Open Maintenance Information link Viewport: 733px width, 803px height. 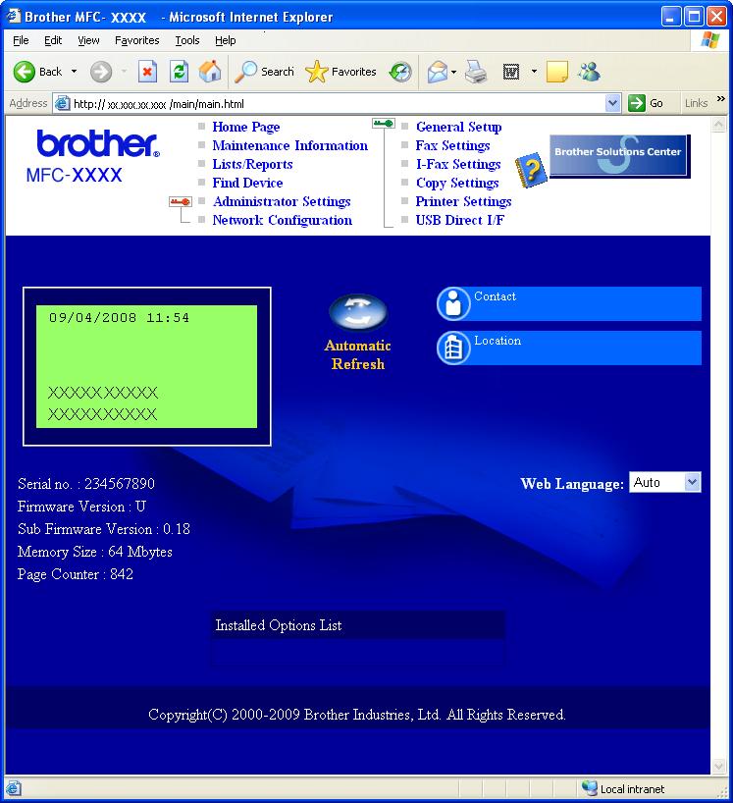click(x=290, y=145)
